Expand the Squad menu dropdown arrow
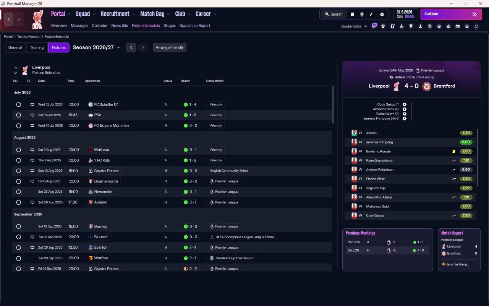 pos(94,15)
